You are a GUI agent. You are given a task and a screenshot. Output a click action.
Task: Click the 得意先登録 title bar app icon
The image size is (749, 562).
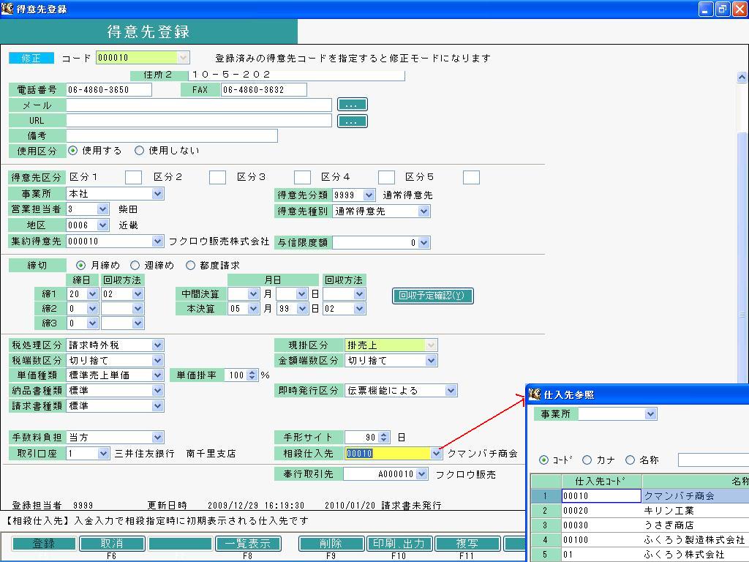(7, 8)
